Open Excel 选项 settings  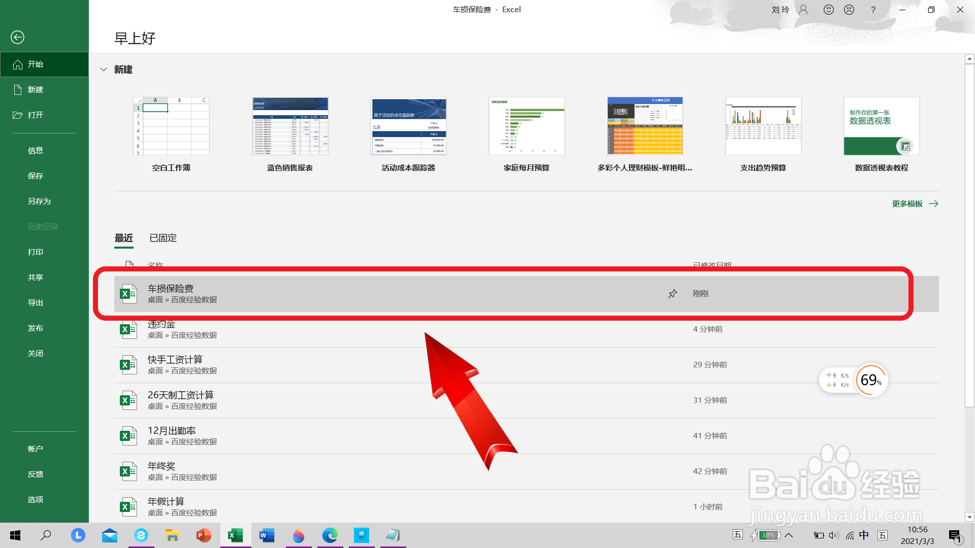(44, 500)
